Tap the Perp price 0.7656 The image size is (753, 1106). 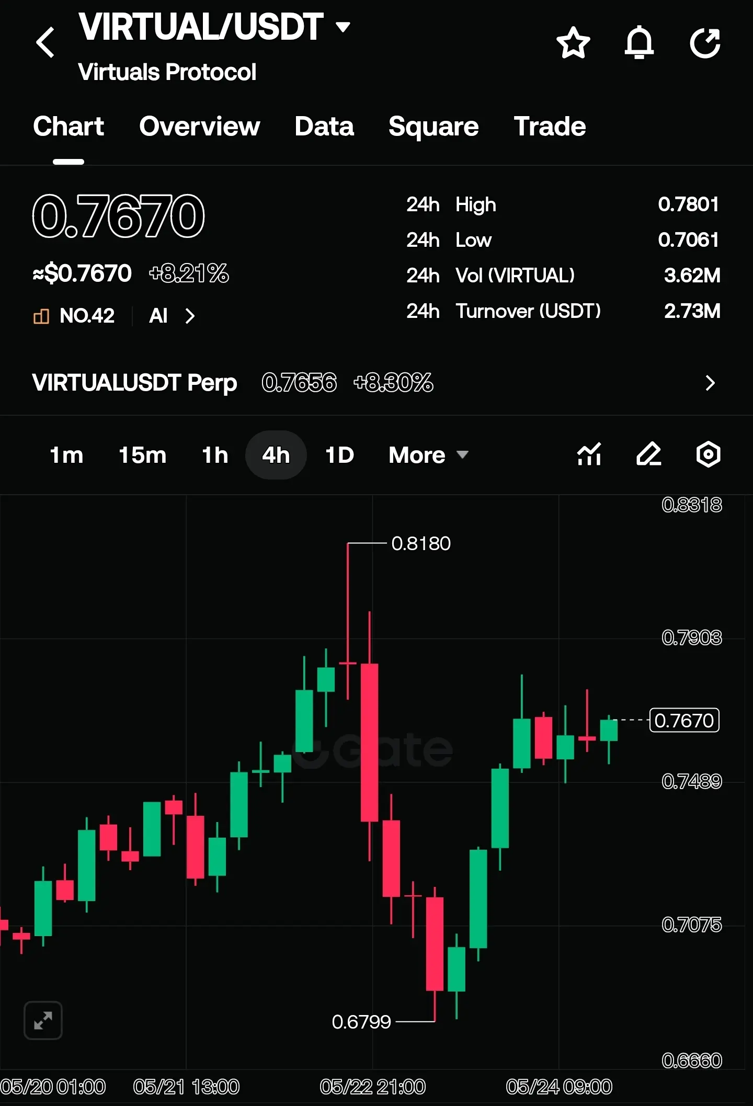(299, 383)
